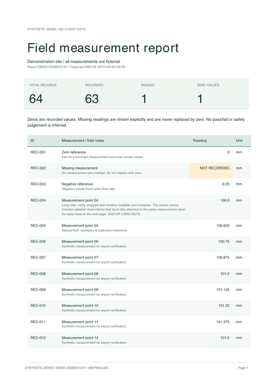Click the Field measurement report title
Image resolution: width=273 pixels, height=386 pixels.
[103, 48]
